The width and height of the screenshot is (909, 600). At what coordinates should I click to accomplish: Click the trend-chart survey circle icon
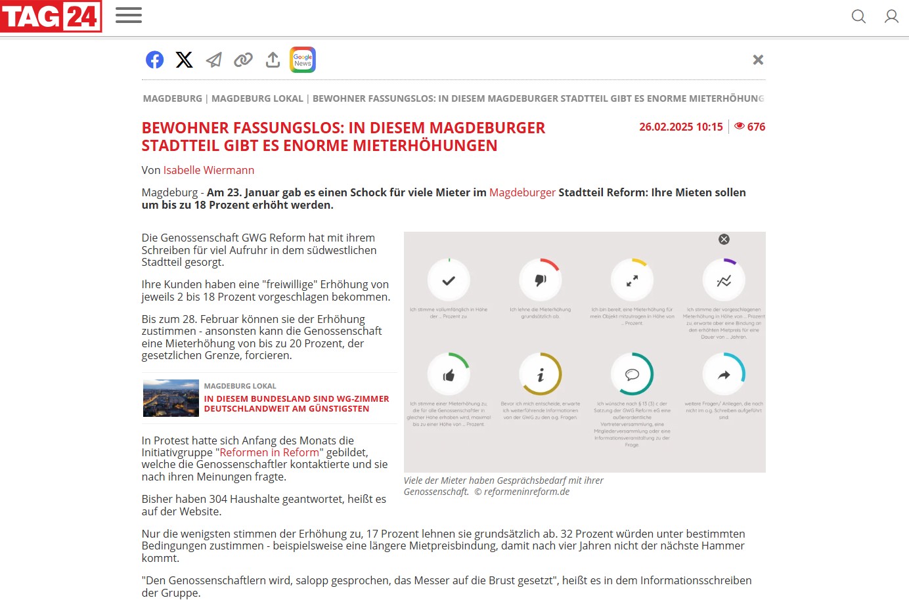(724, 280)
